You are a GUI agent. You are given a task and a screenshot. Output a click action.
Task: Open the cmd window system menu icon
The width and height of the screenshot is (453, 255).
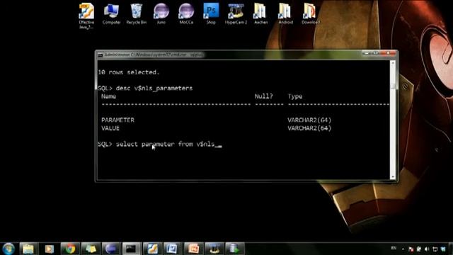100,55
